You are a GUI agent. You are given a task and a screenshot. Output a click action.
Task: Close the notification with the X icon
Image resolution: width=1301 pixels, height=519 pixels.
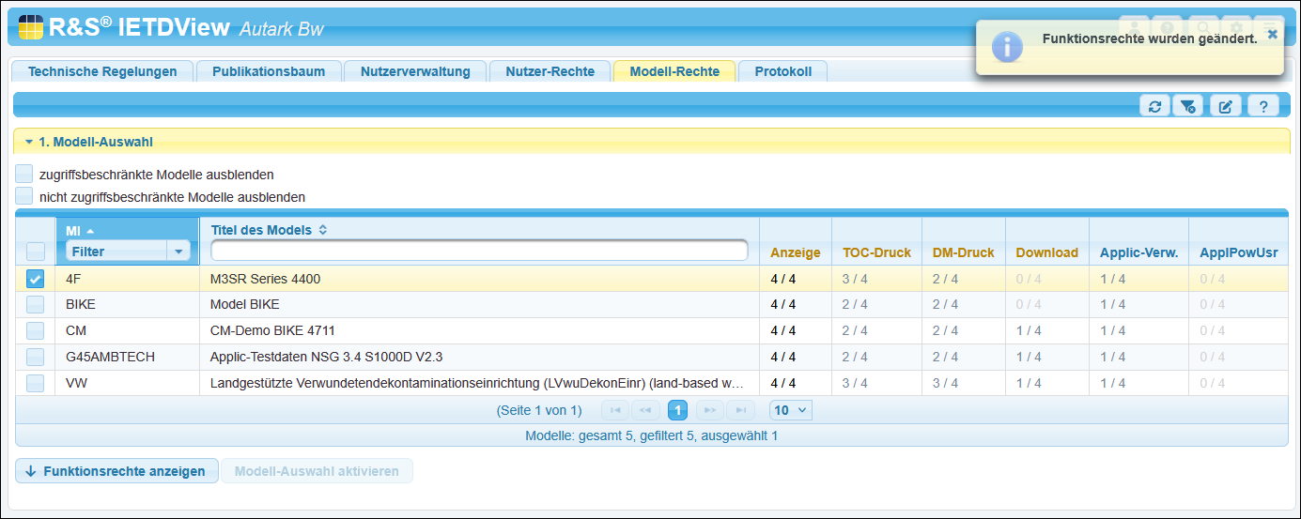point(1272,35)
